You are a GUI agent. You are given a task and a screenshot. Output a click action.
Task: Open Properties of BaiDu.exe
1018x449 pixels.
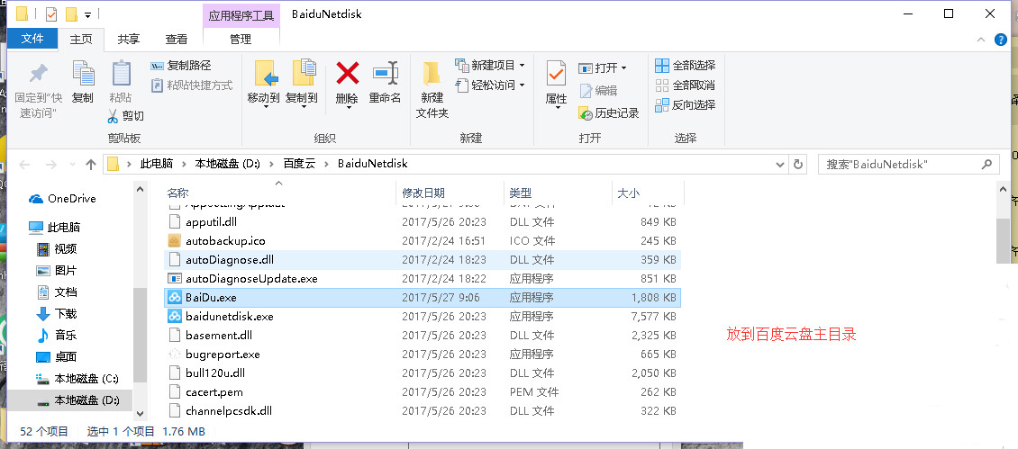click(556, 85)
